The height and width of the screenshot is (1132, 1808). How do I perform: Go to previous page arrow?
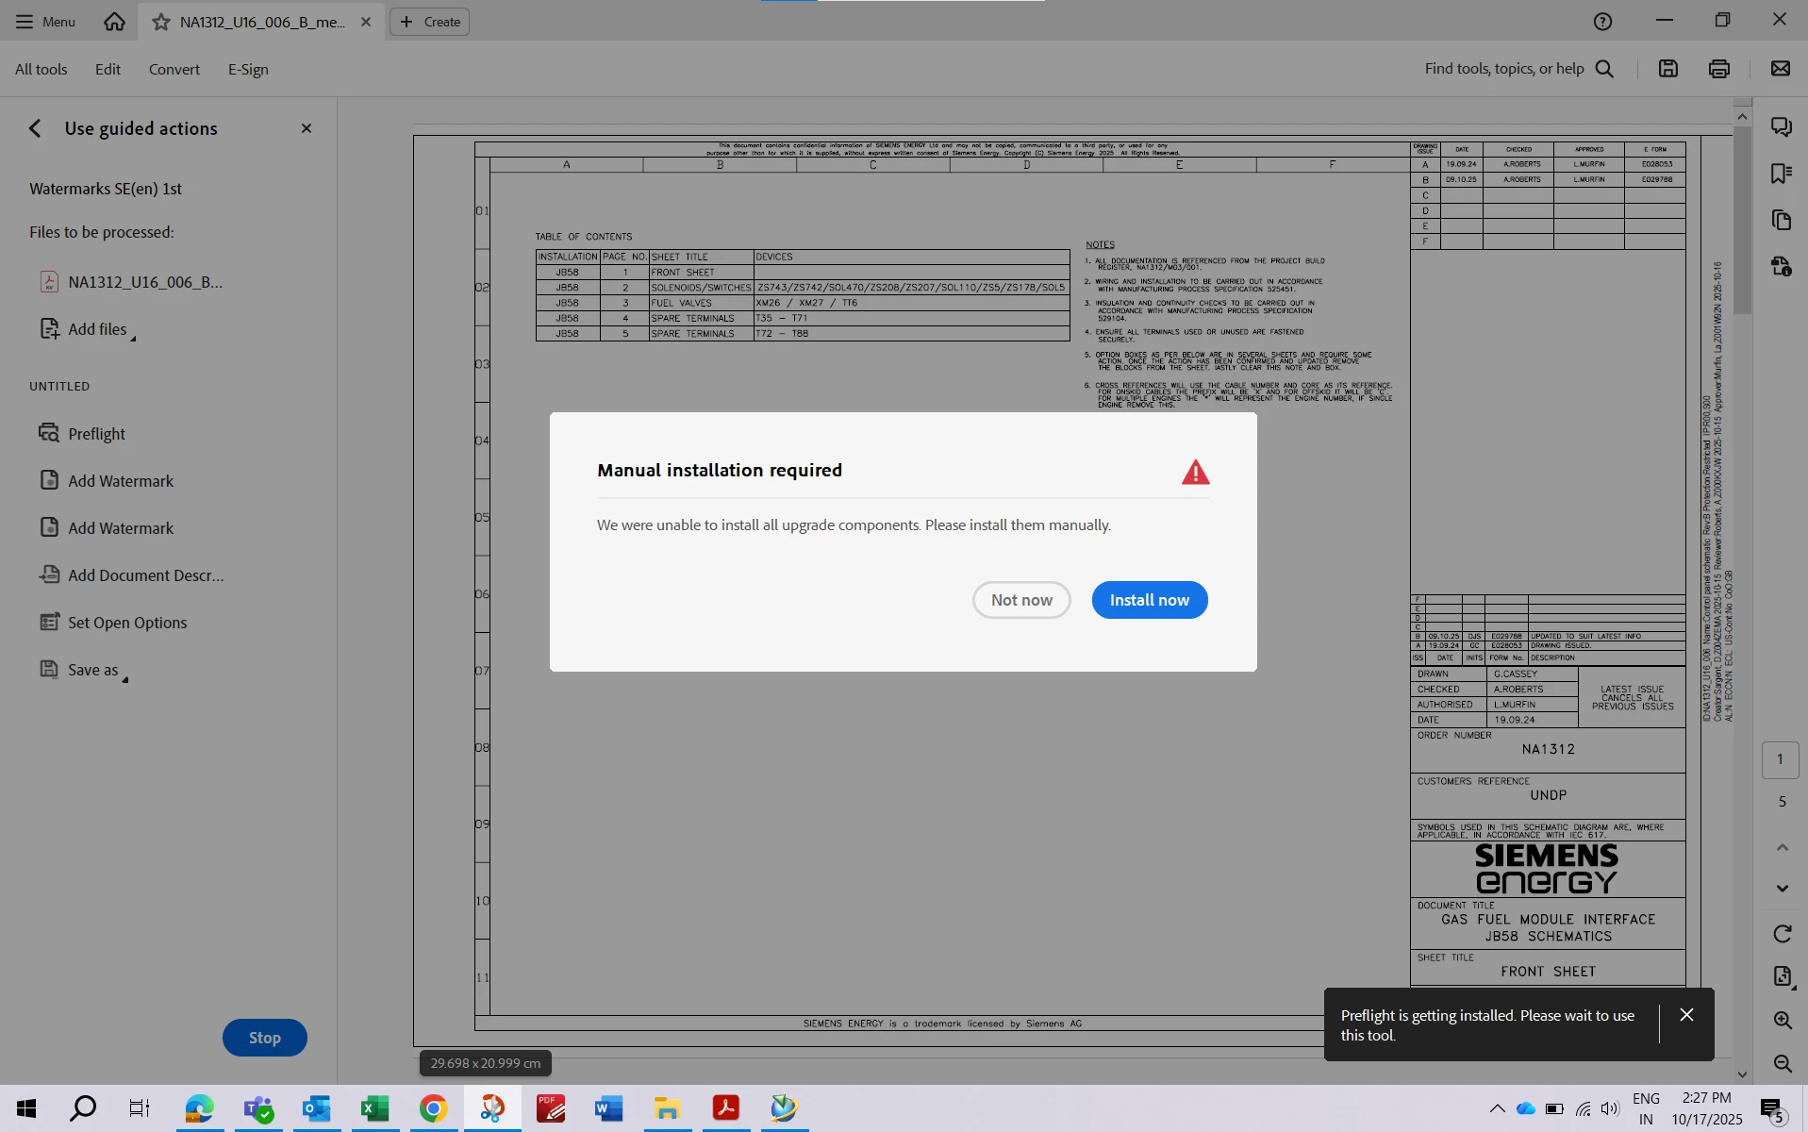1782,846
